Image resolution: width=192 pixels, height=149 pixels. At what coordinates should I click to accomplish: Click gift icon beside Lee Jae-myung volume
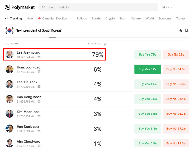pyautogui.click(x=39, y=57)
